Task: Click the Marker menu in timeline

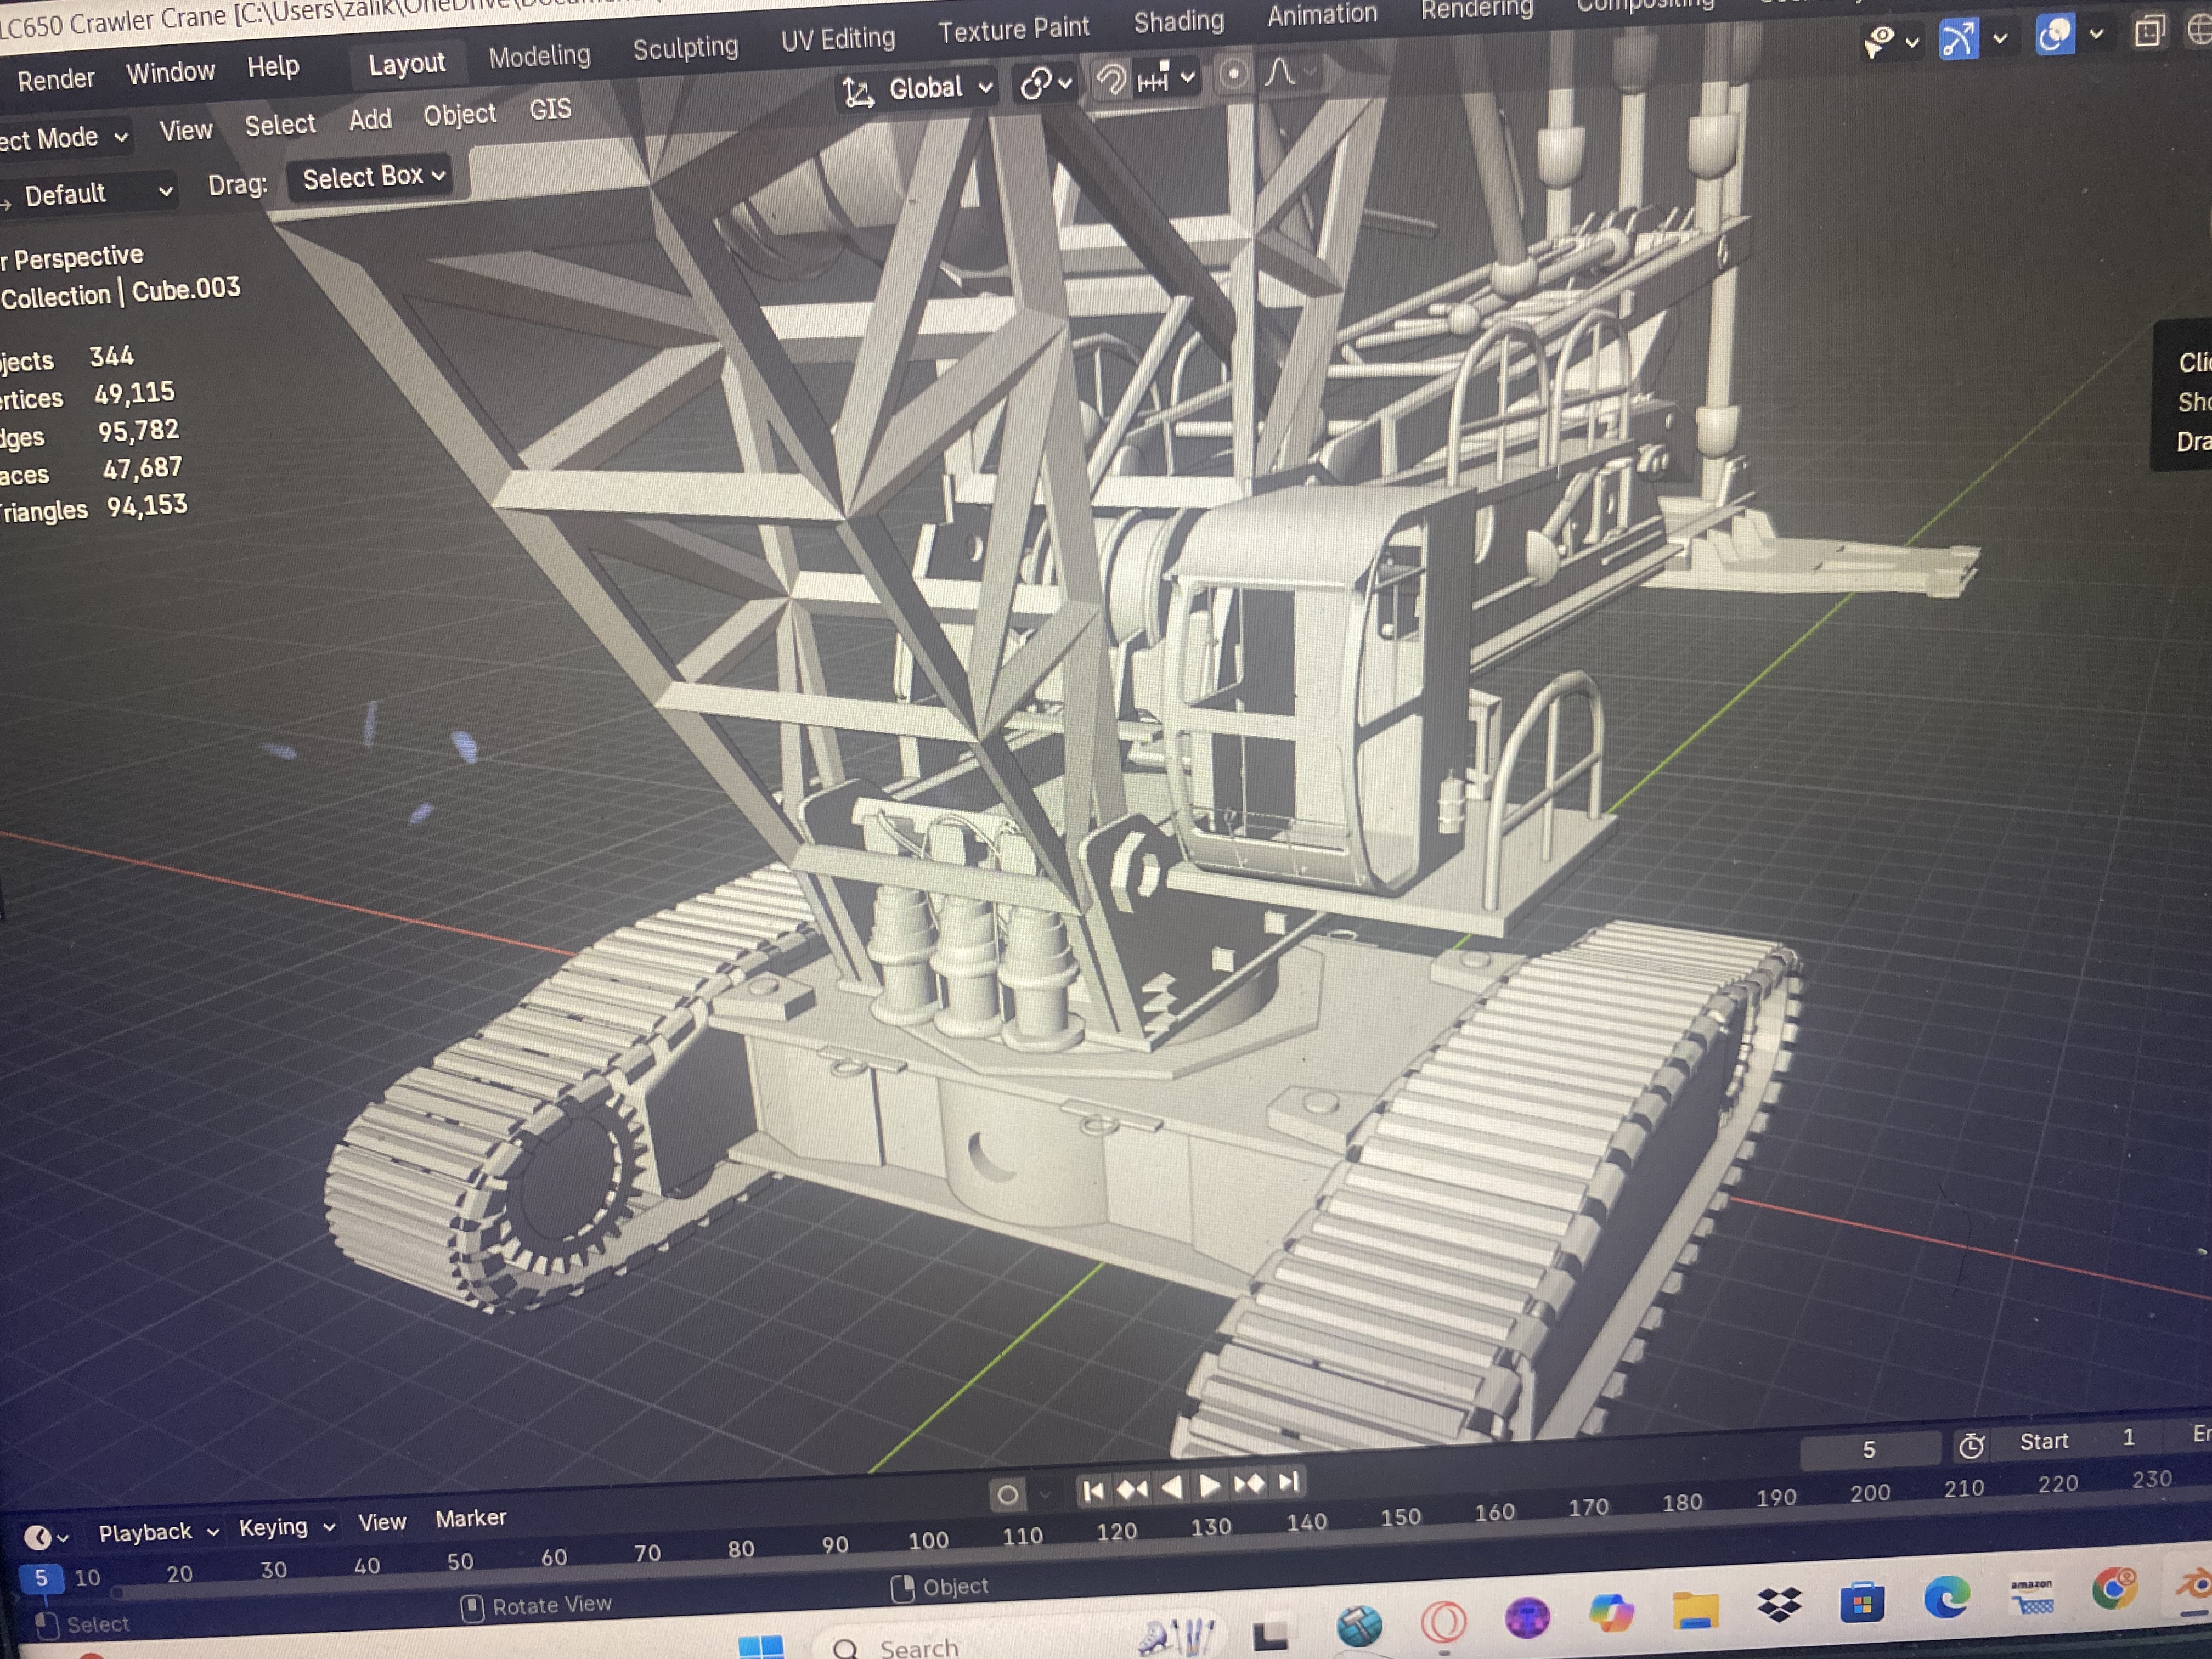Action: pos(470,1518)
